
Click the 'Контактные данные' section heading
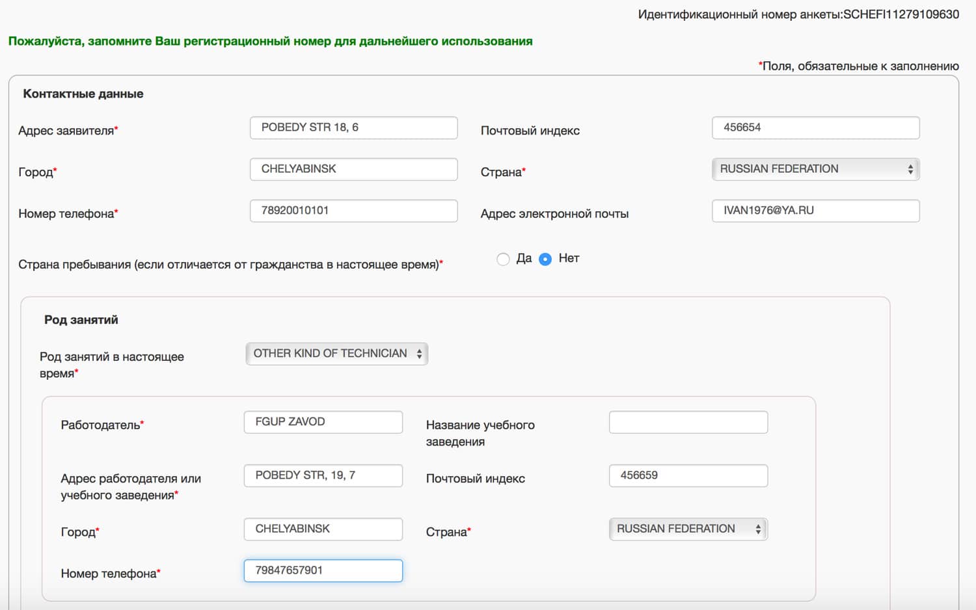[83, 94]
